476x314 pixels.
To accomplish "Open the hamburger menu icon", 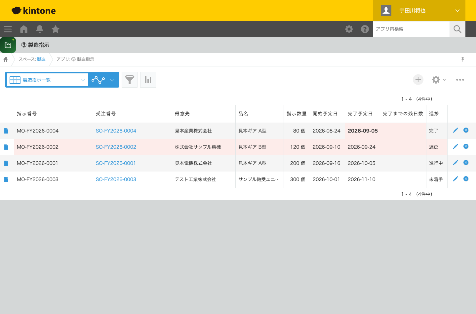I will tap(8, 29).
